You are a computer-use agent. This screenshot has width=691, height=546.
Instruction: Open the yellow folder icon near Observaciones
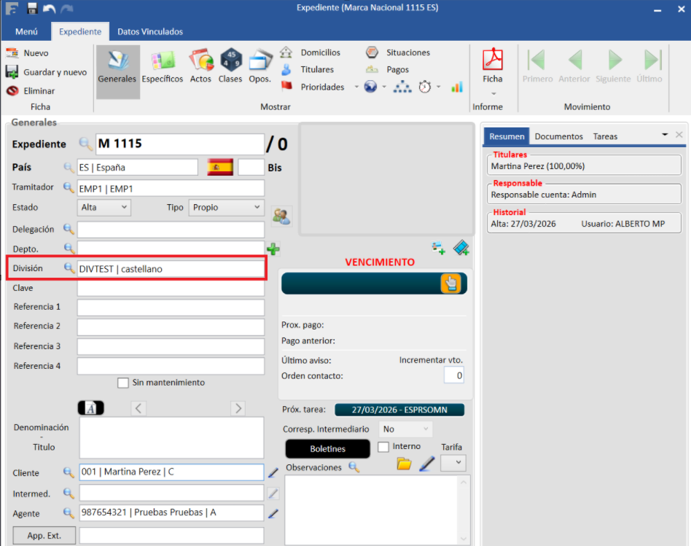(404, 464)
